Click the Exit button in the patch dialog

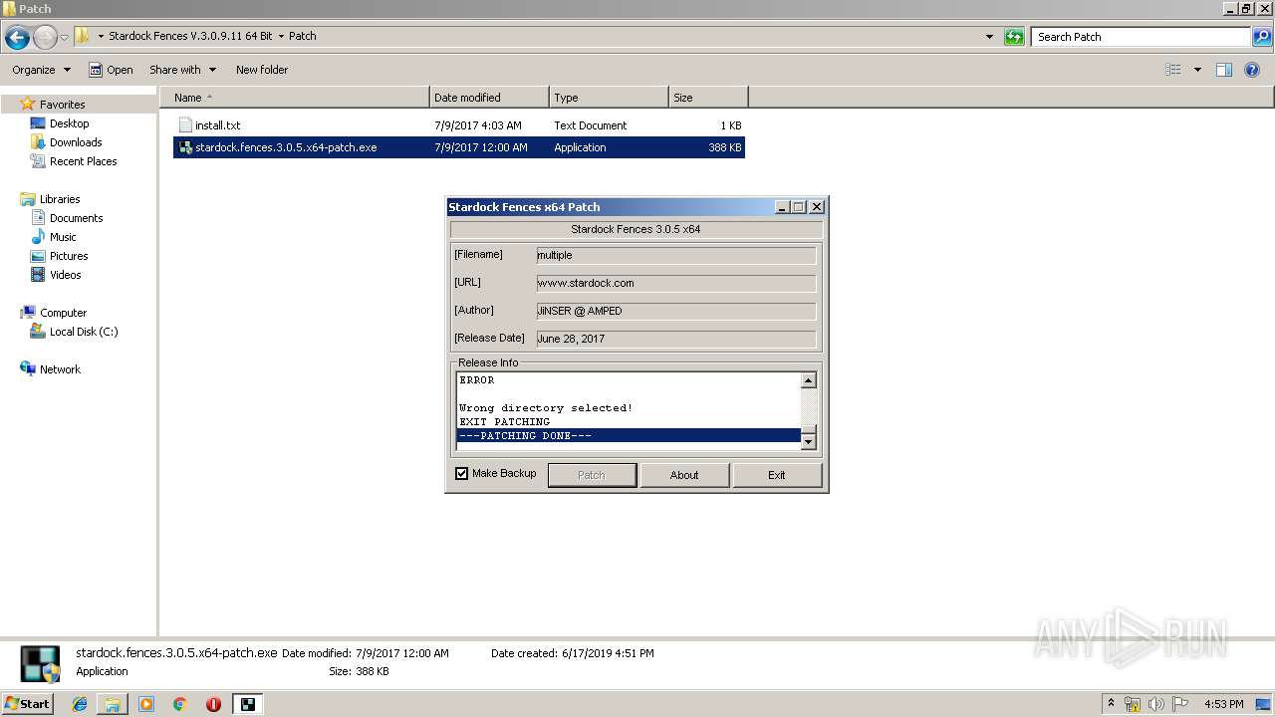pyautogui.click(x=777, y=475)
